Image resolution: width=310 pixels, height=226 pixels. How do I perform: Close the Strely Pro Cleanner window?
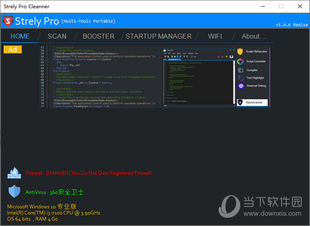tap(300, 6)
